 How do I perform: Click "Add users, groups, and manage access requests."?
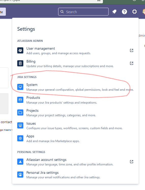[59, 53]
